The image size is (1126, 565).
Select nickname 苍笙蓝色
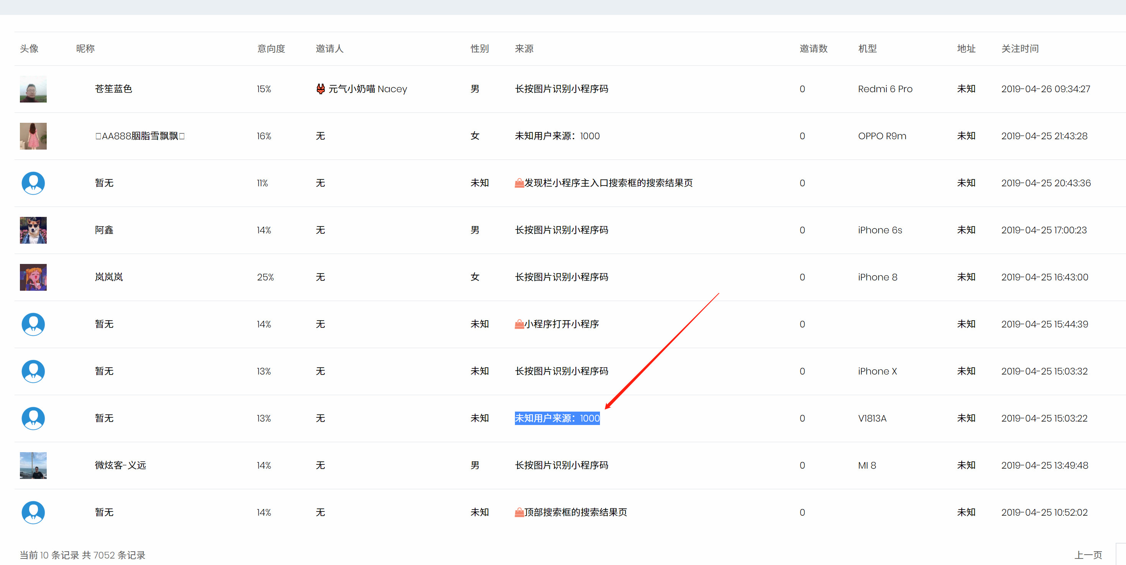coord(114,89)
